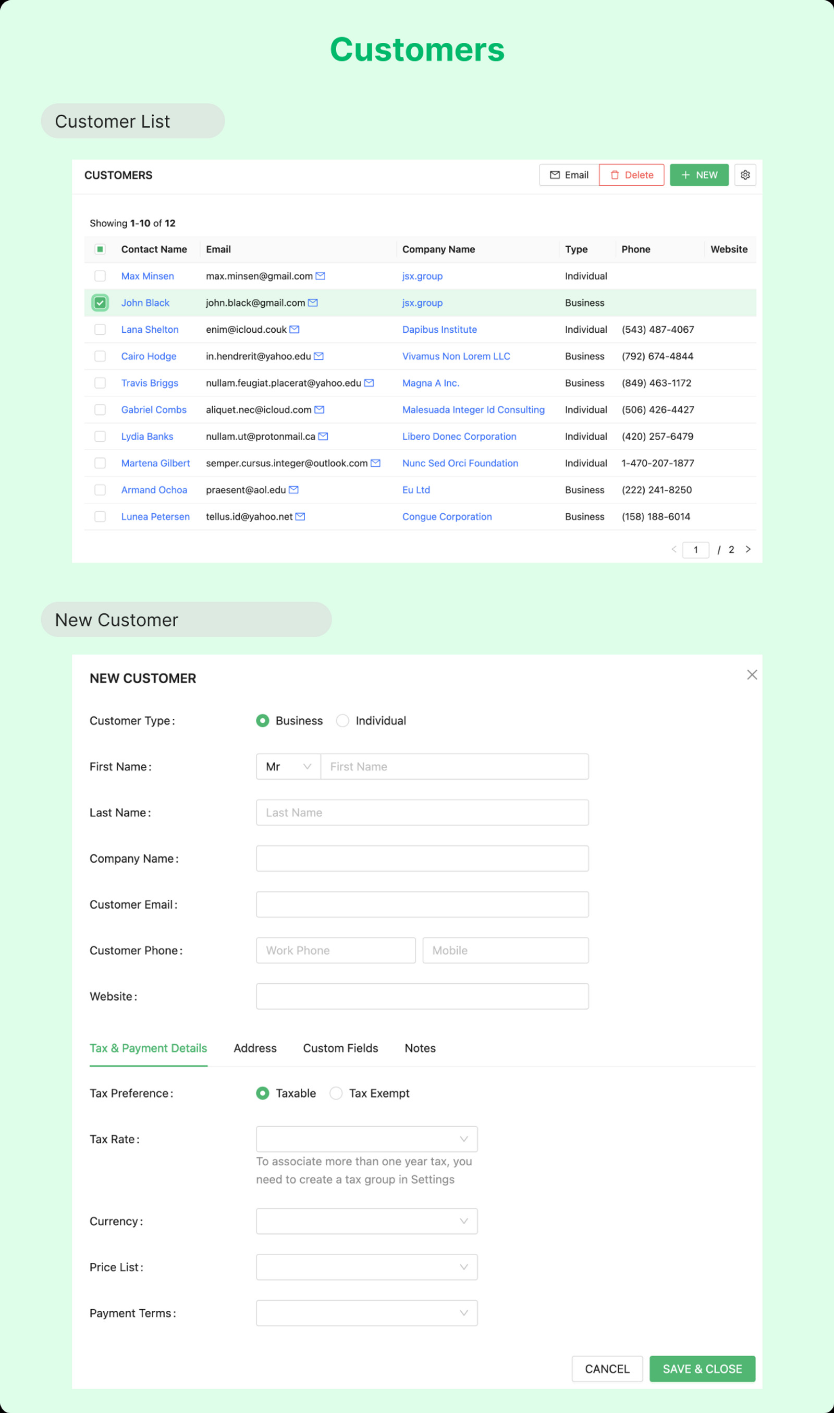Open the Mr title dropdown

tap(288, 766)
